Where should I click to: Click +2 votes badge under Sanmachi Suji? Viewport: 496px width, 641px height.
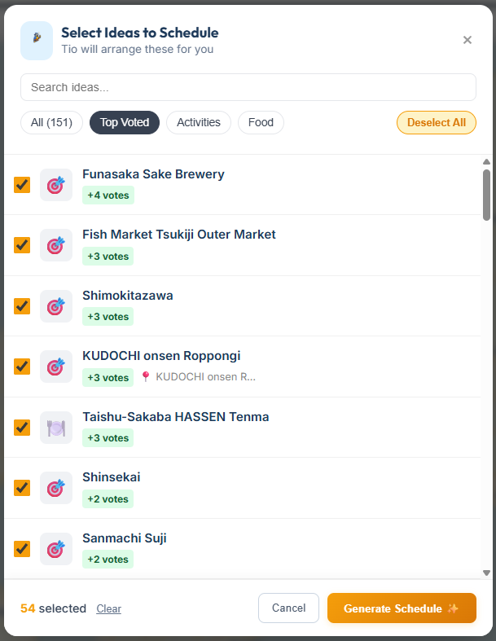coord(108,560)
